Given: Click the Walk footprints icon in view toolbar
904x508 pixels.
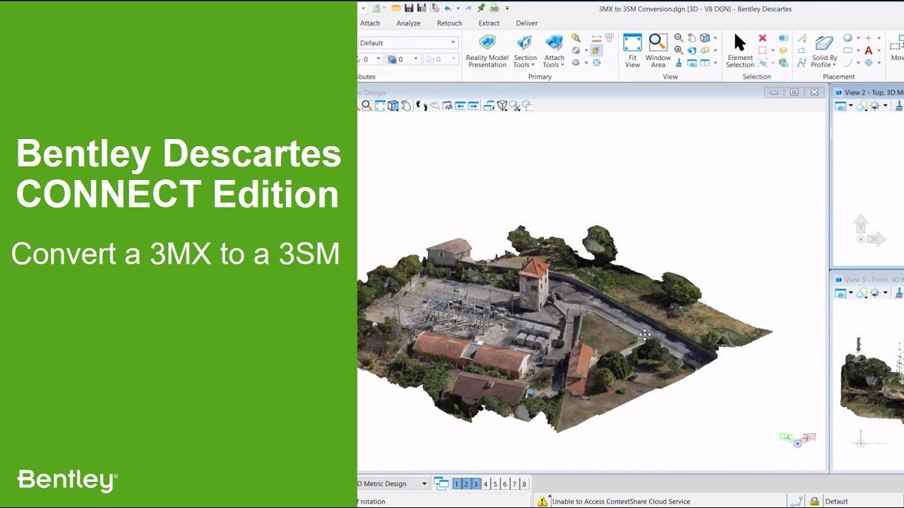Looking at the screenshot, I should click(x=422, y=105).
